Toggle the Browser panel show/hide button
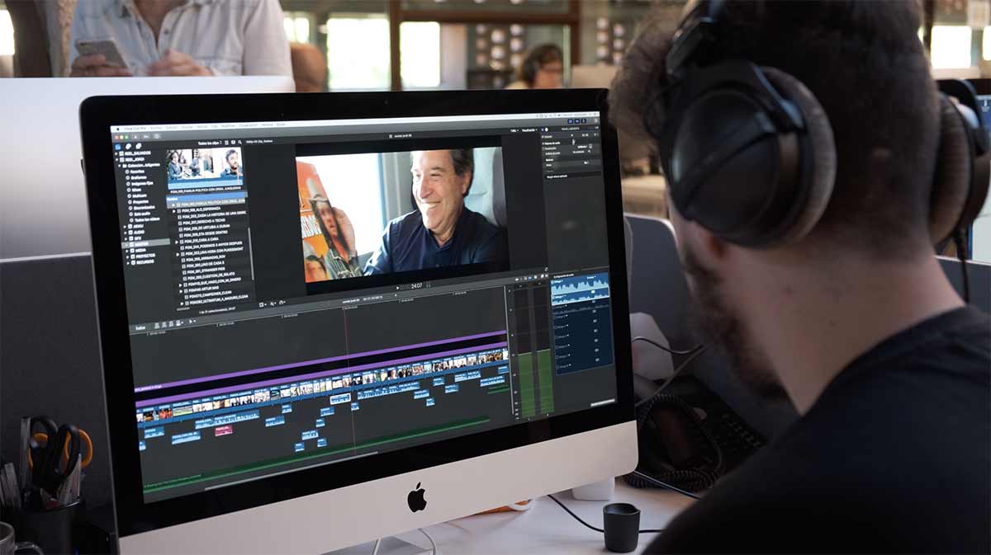Viewport: 991px width, 555px height. 570,121
